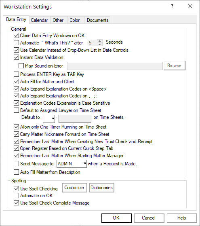The width and height of the screenshot is (200, 226).
Task: Uncheck Auto Expand Explanation Codes on Space
Action: click(x=16, y=89)
